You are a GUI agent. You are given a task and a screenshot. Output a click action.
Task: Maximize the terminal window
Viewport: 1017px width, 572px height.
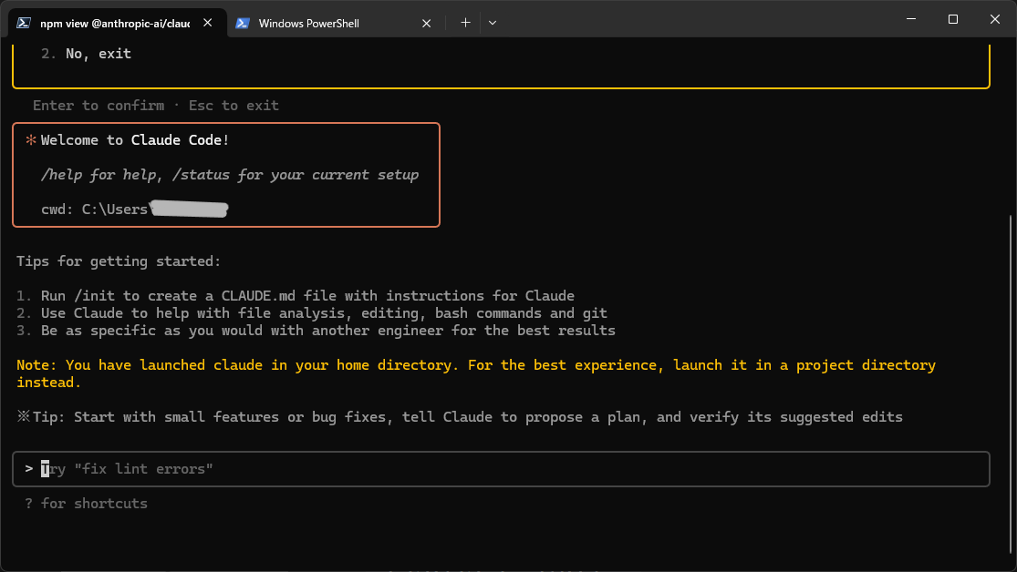(953, 19)
